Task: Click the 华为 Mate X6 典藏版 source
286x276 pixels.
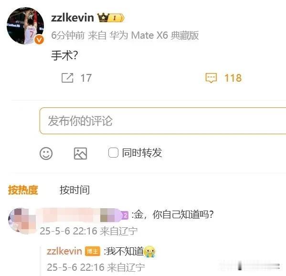Action: (x=154, y=35)
